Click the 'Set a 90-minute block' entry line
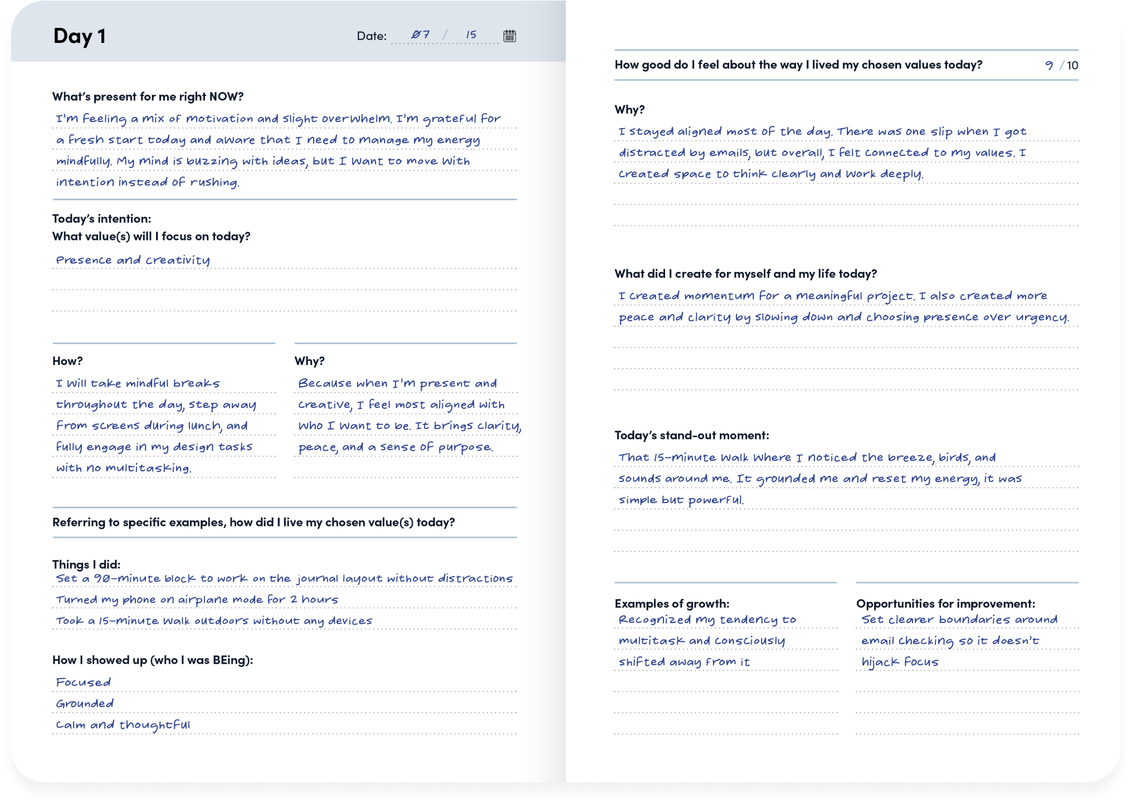 pyautogui.click(x=284, y=578)
